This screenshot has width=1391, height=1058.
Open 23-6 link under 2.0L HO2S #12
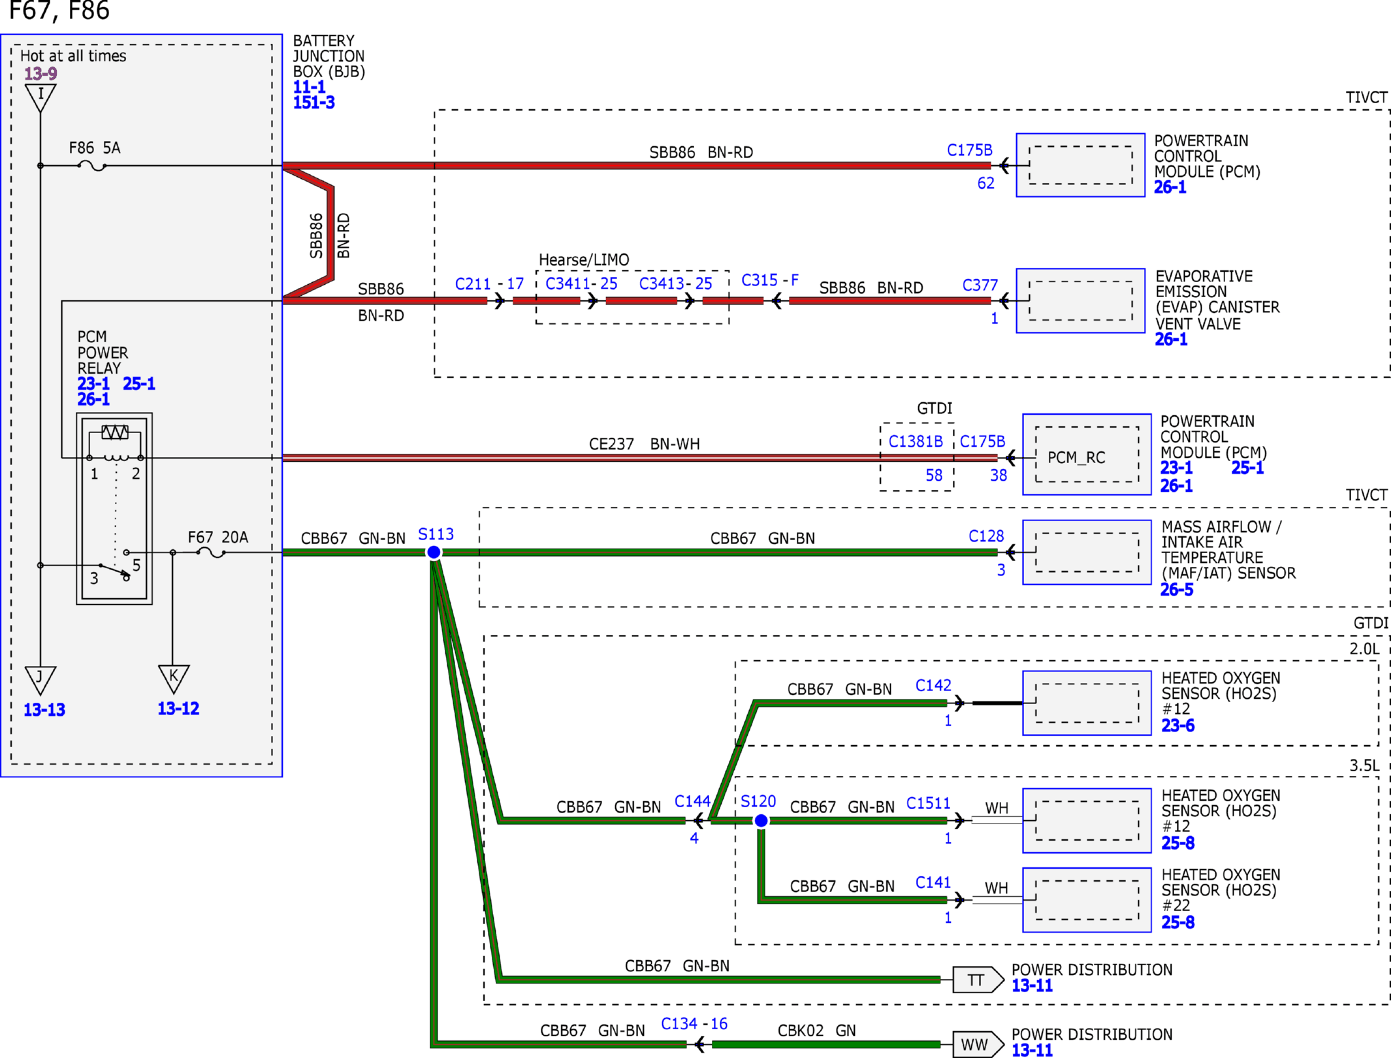point(1177,726)
